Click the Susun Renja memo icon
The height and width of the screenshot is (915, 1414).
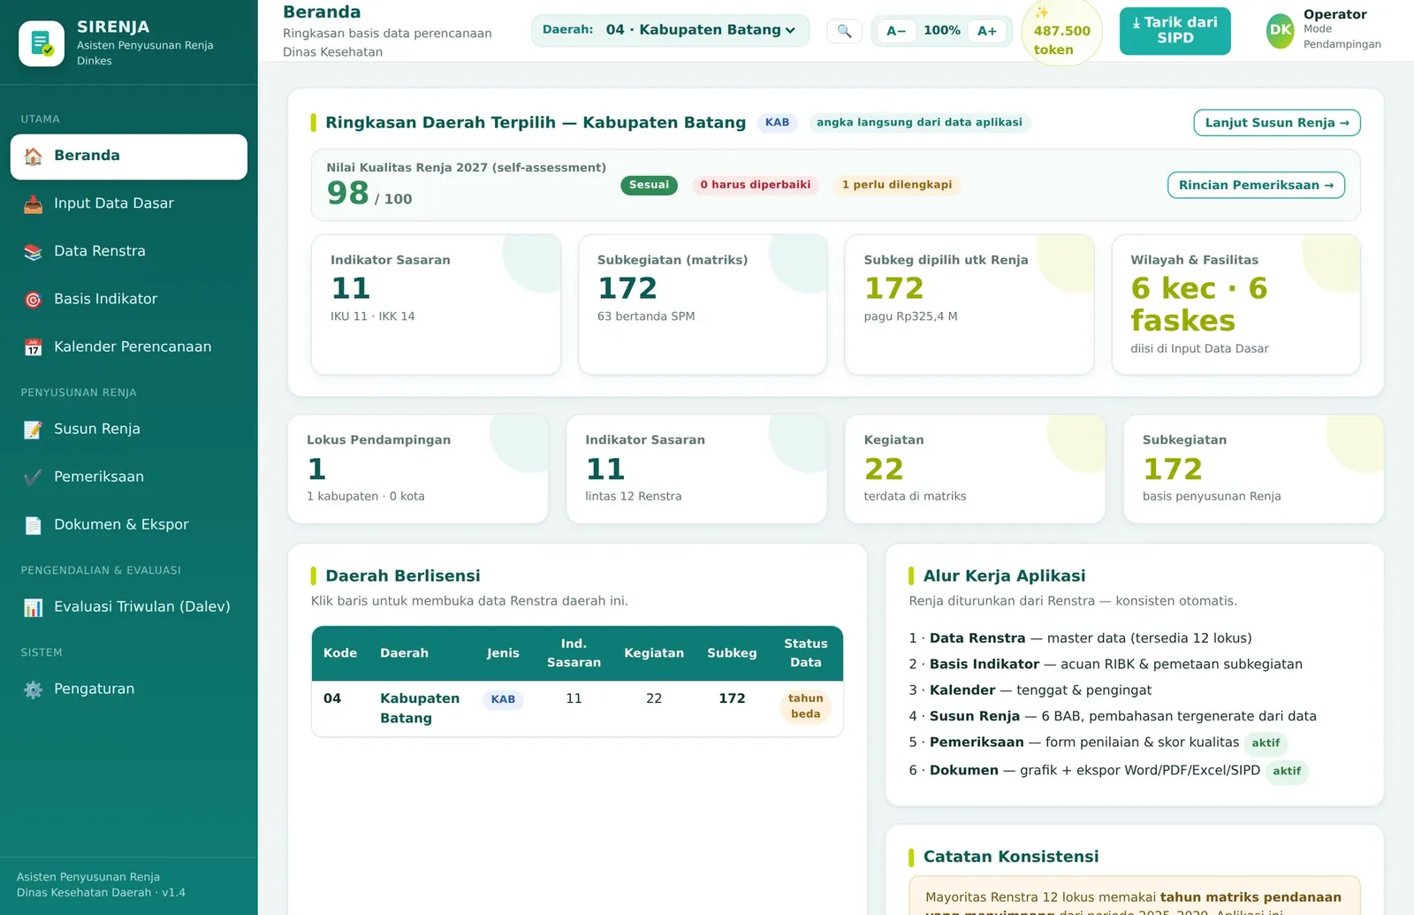pos(33,430)
